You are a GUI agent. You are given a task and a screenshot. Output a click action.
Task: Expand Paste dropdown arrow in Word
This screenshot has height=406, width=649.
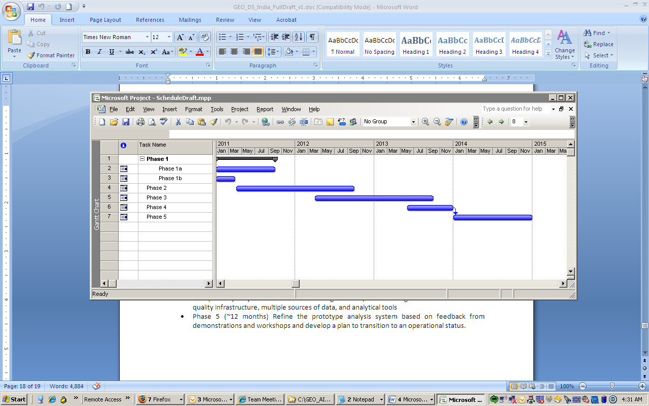click(x=14, y=56)
